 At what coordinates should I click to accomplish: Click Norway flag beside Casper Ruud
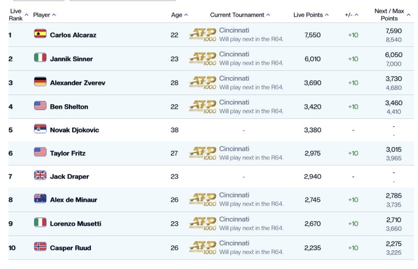(40, 247)
